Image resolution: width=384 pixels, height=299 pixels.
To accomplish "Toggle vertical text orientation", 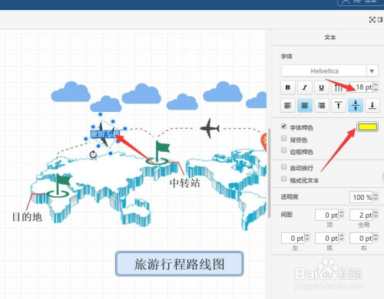I will 338,87.
